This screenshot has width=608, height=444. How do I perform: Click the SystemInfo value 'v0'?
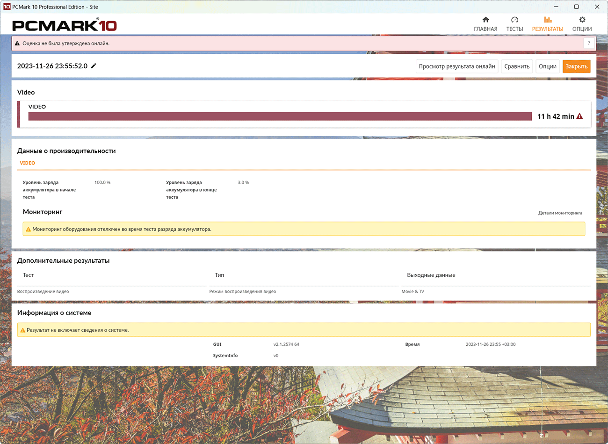point(276,356)
